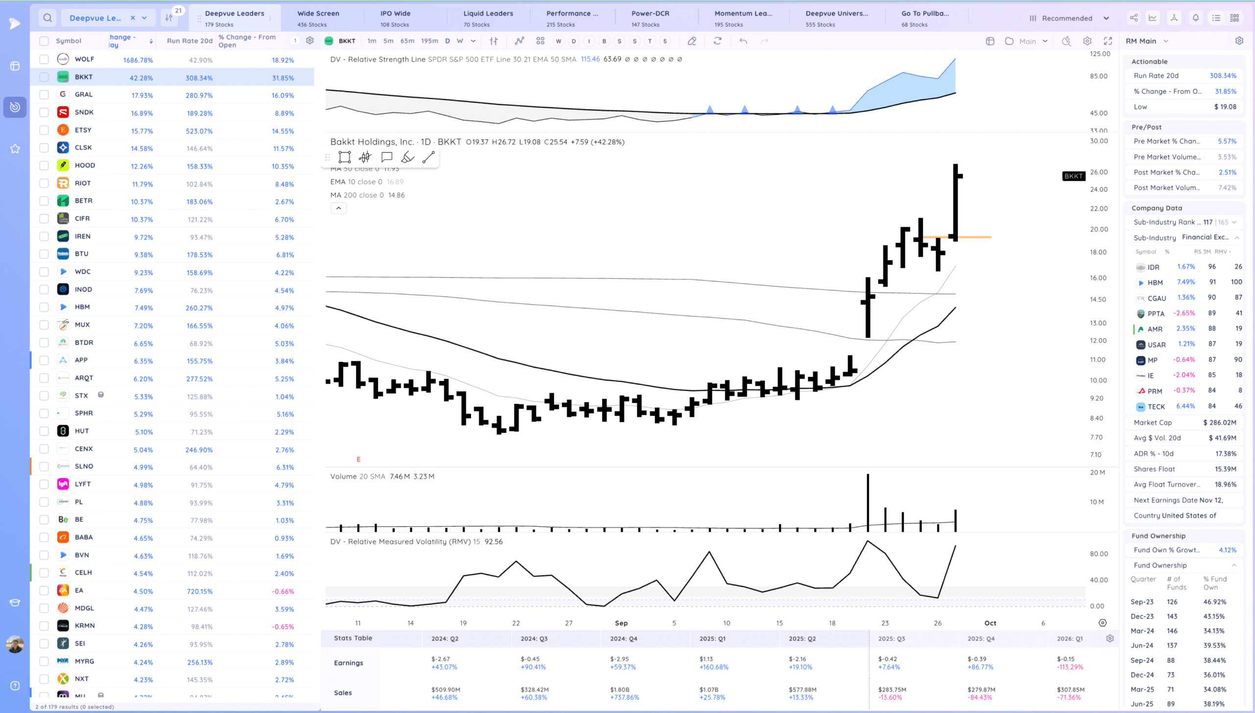Switch to the grid data view icon
Viewport: 1255px width, 713px height.
[1234, 18]
